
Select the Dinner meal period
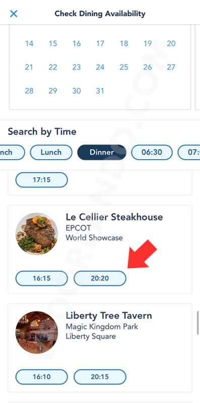pos(102,152)
